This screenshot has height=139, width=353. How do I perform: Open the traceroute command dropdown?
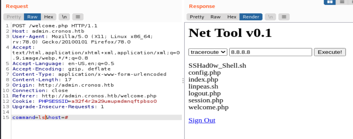coord(208,52)
